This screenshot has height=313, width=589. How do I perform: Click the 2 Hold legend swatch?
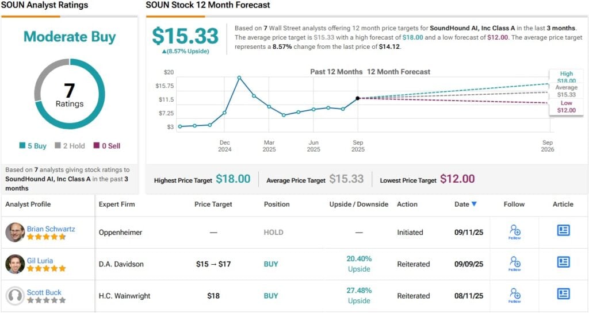click(58, 146)
